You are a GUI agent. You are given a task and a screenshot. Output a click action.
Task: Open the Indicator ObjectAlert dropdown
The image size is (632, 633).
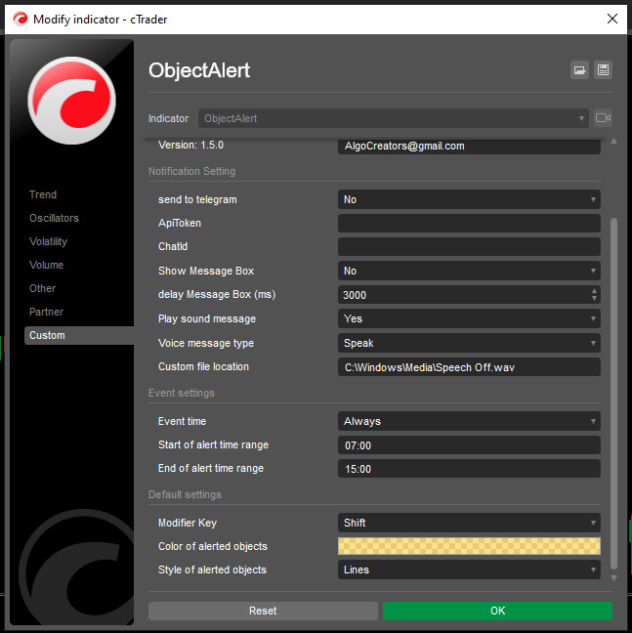click(393, 118)
